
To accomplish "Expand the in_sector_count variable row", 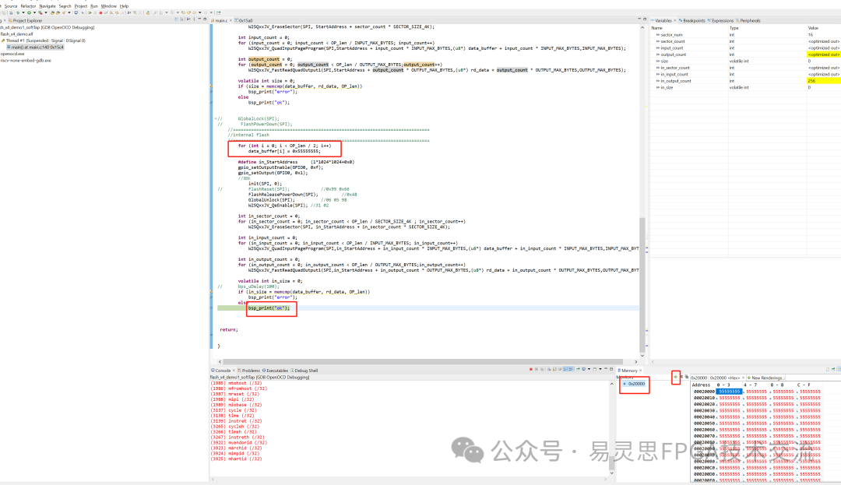I will pyautogui.click(x=657, y=68).
